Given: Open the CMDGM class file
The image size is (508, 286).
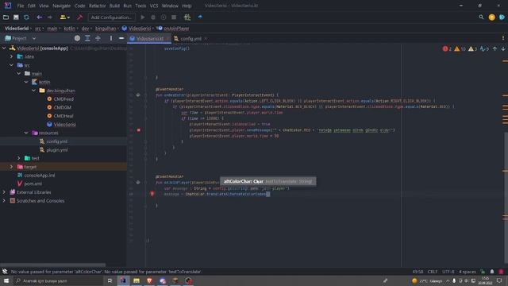Looking at the screenshot, I should click(x=62, y=107).
